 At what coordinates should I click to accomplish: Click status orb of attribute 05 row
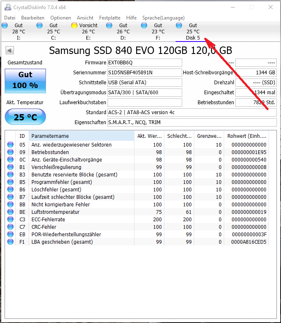point(10,144)
